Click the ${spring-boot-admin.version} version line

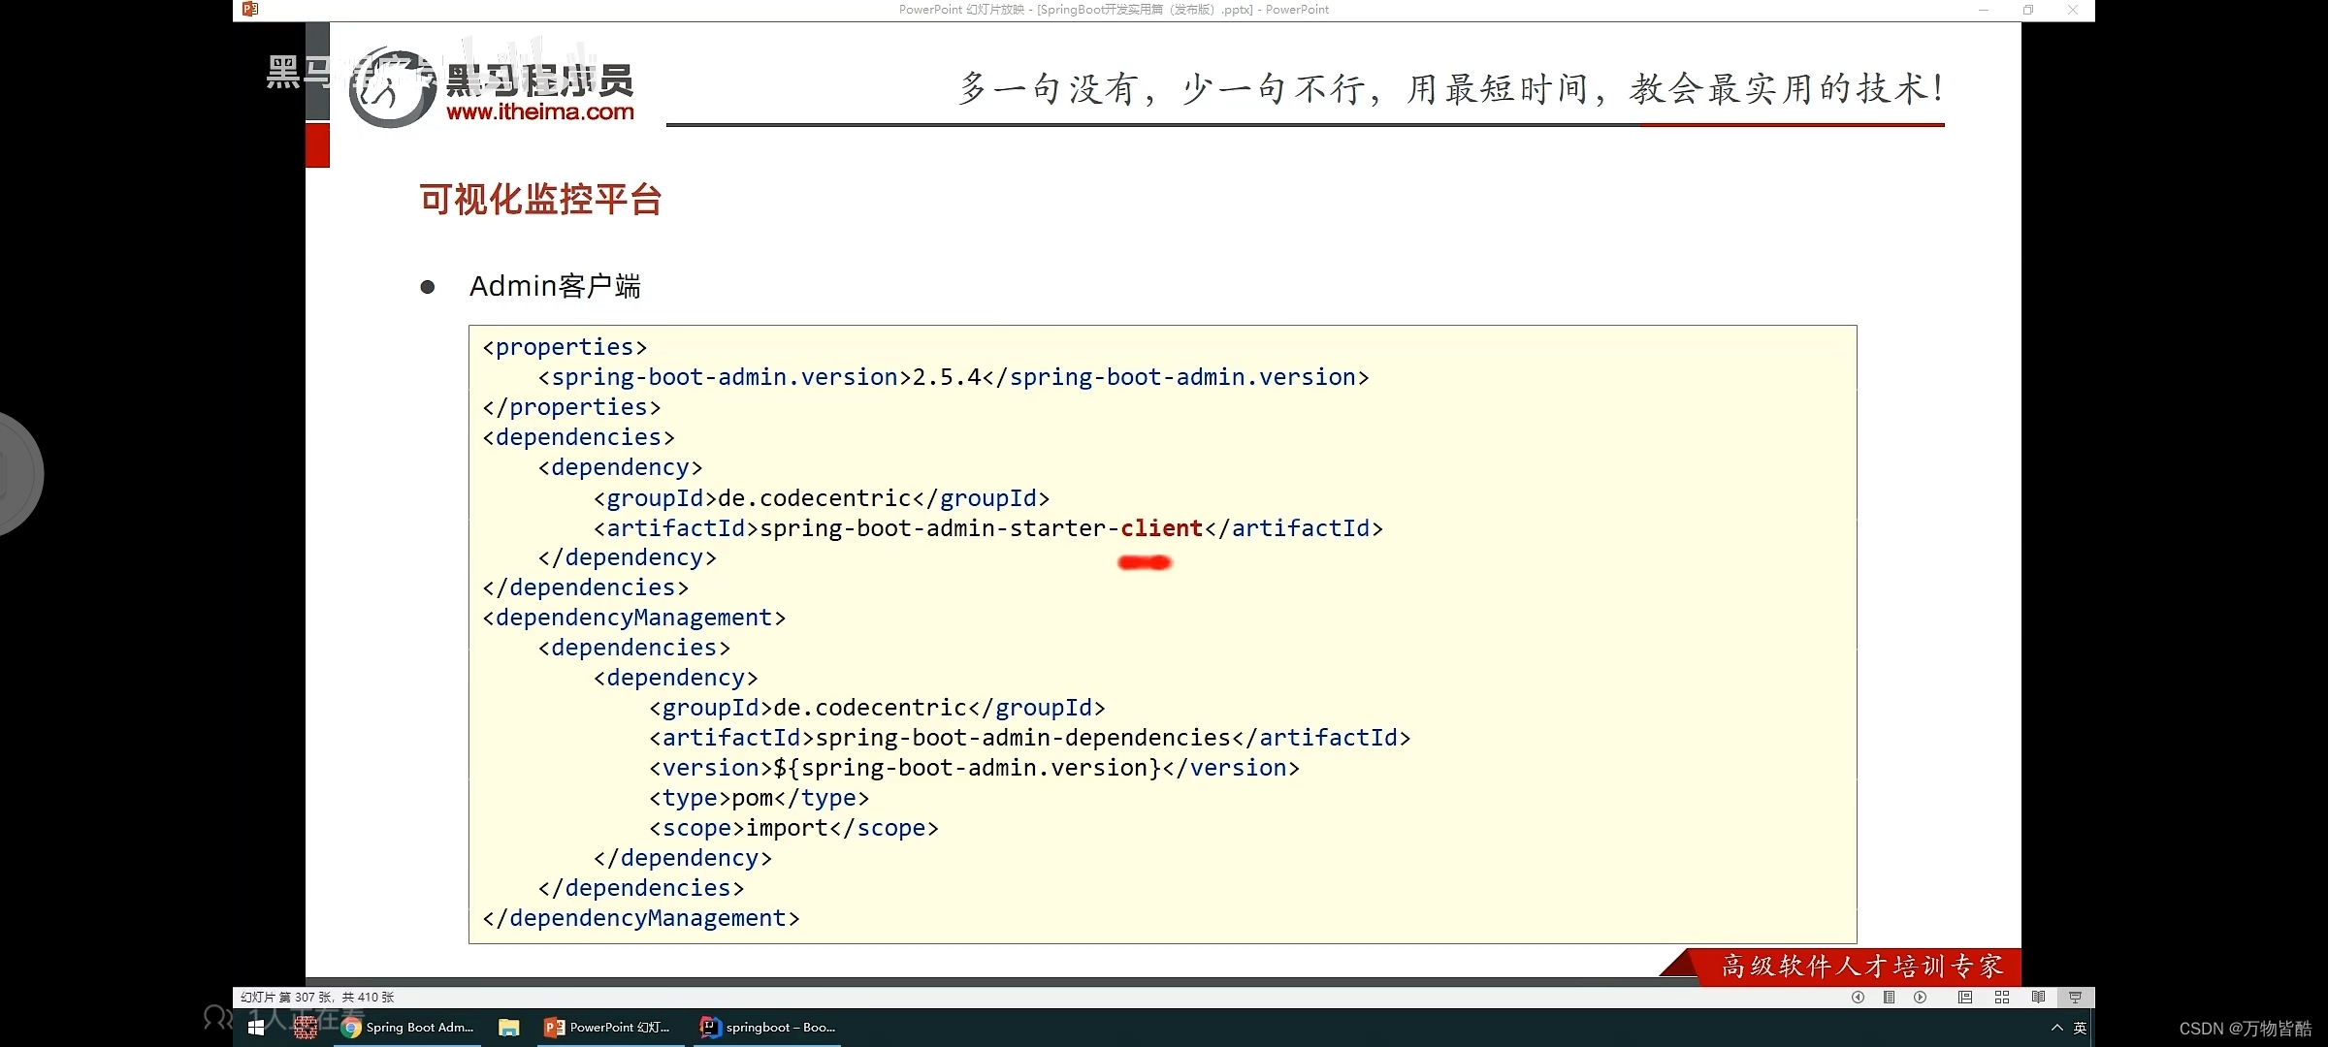pyautogui.click(x=974, y=768)
